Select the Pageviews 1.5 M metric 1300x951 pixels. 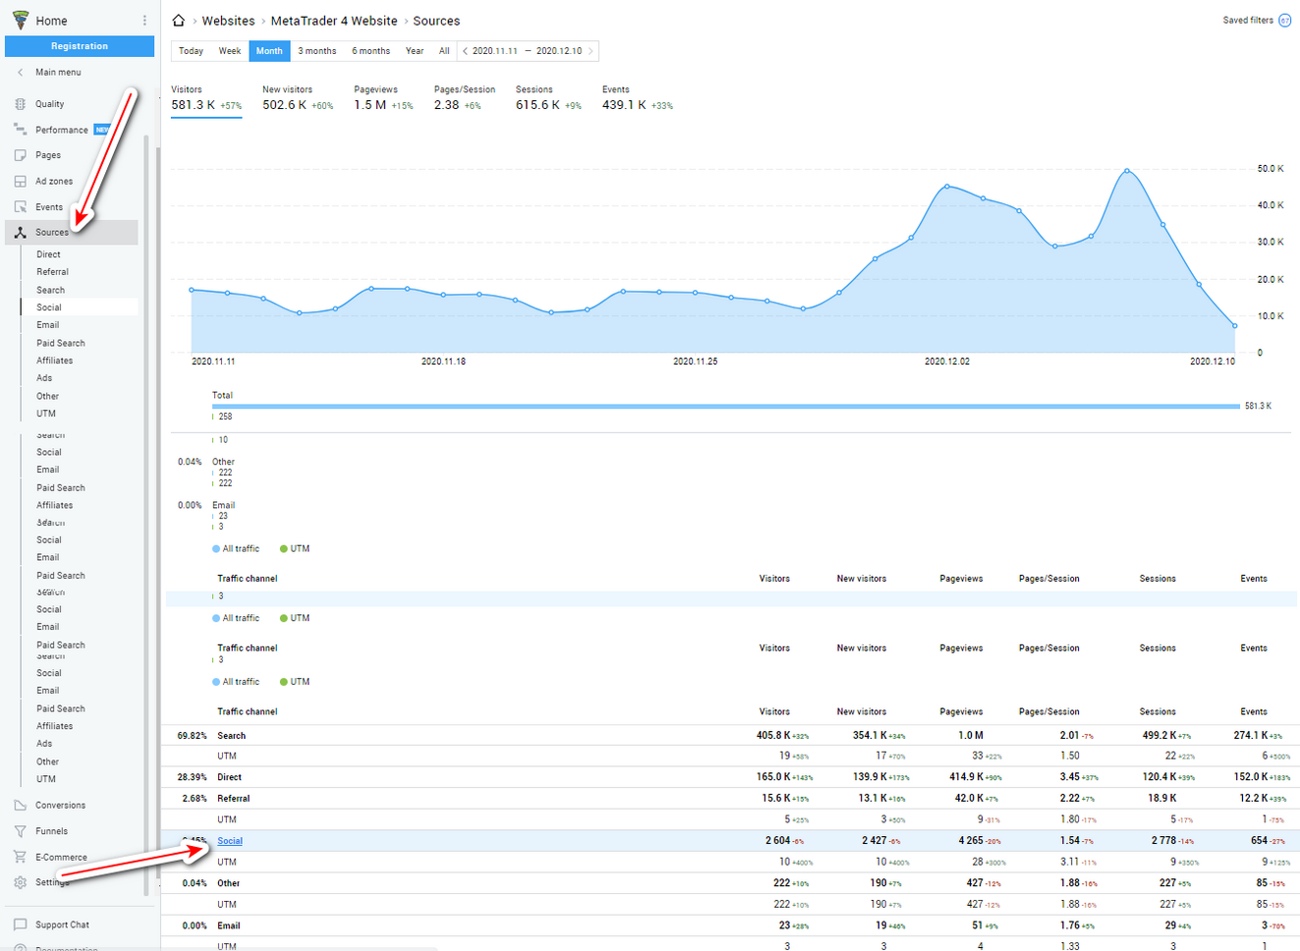pos(384,98)
